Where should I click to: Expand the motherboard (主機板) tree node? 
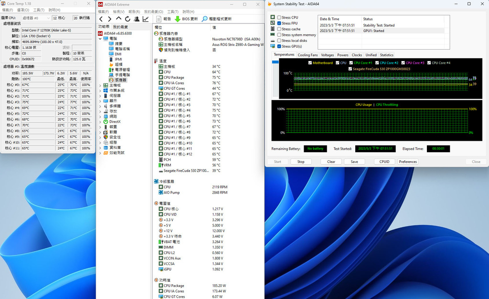100,85
